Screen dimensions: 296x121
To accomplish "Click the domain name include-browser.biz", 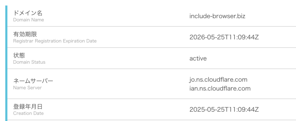I will pos(217,16).
